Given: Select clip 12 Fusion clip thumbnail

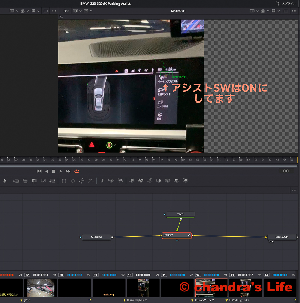Looking at the screenshot, I should pyautogui.click(x=211, y=288).
